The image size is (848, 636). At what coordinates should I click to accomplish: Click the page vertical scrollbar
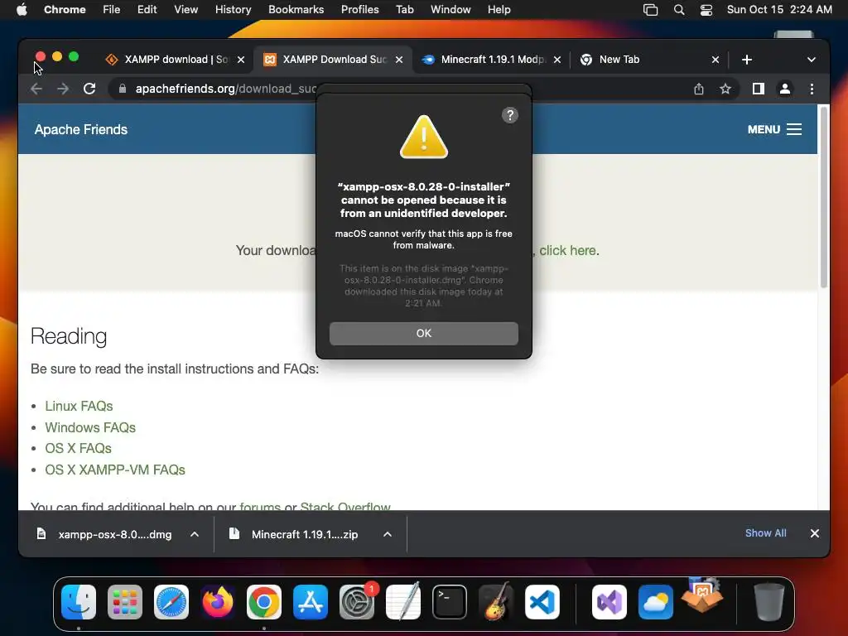coord(824,197)
